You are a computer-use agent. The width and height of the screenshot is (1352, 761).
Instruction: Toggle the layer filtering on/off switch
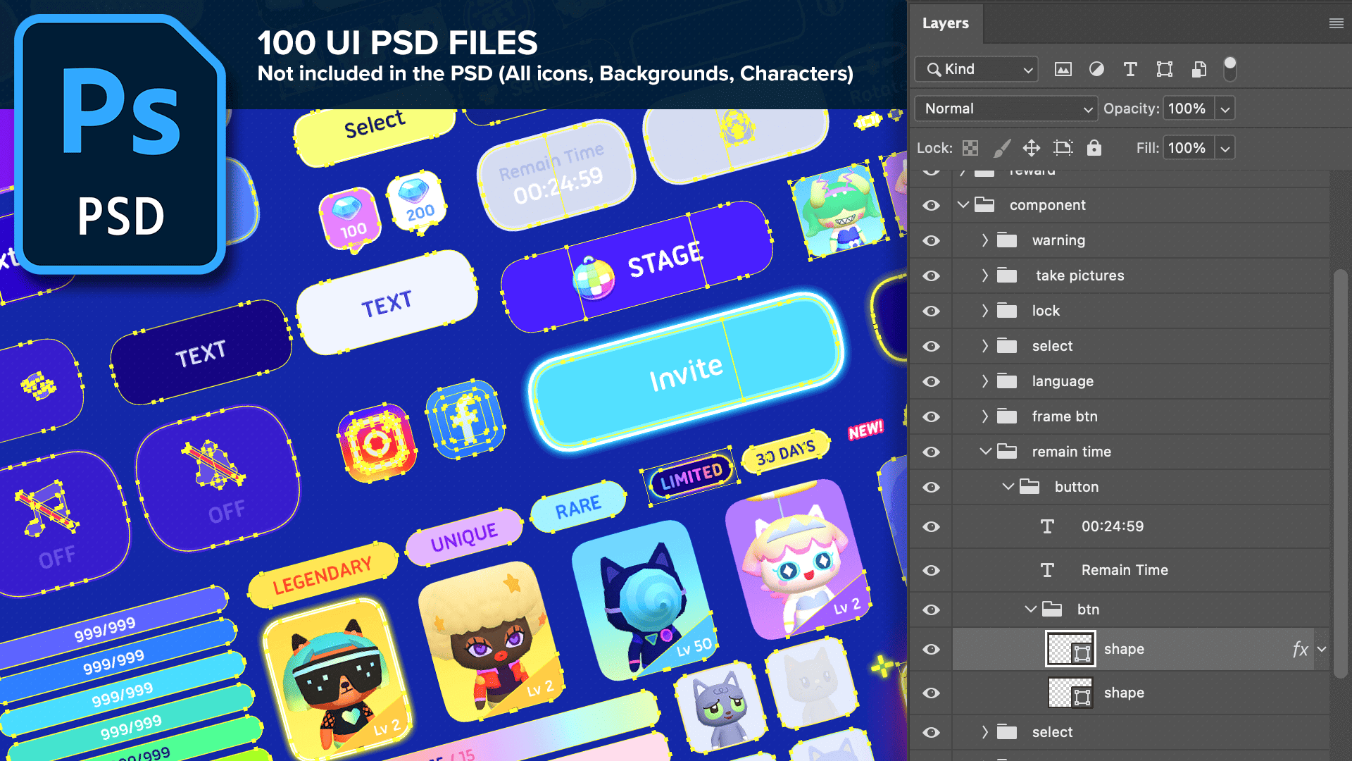(1229, 69)
